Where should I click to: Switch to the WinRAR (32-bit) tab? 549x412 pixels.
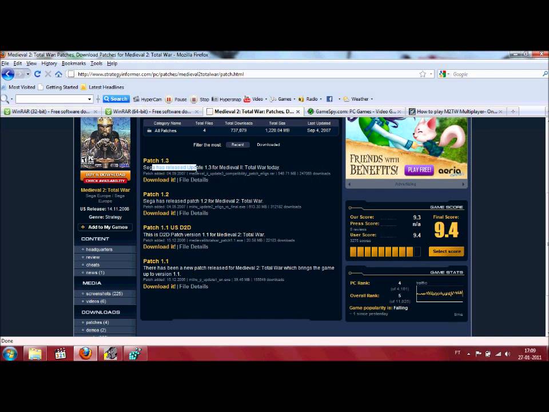pyautogui.click(x=51, y=112)
